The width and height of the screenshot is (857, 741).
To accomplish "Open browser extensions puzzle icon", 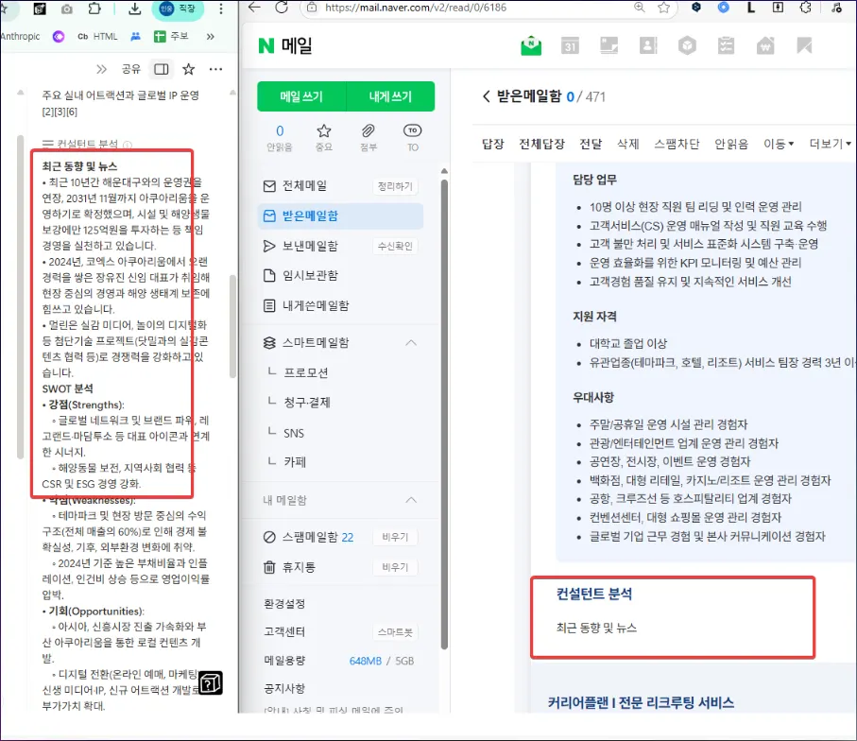I will [805, 8].
